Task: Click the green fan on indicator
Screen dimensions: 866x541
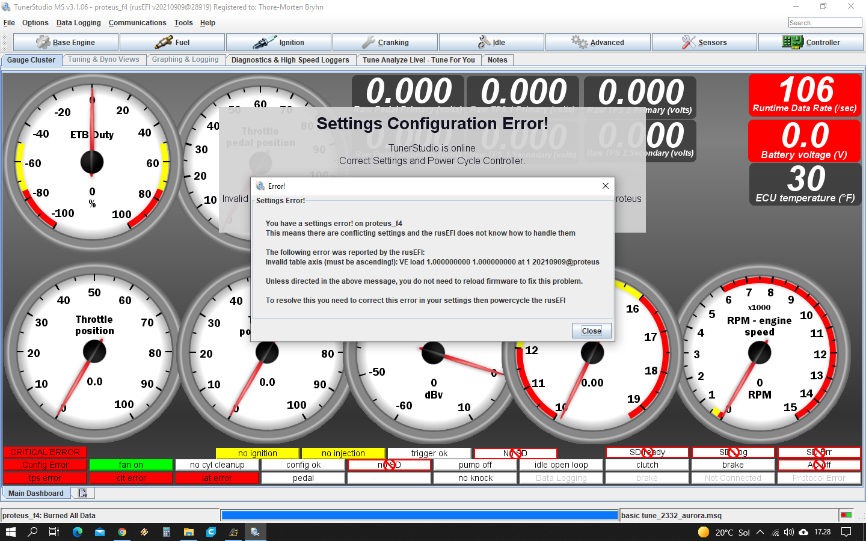Action: click(x=131, y=465)
